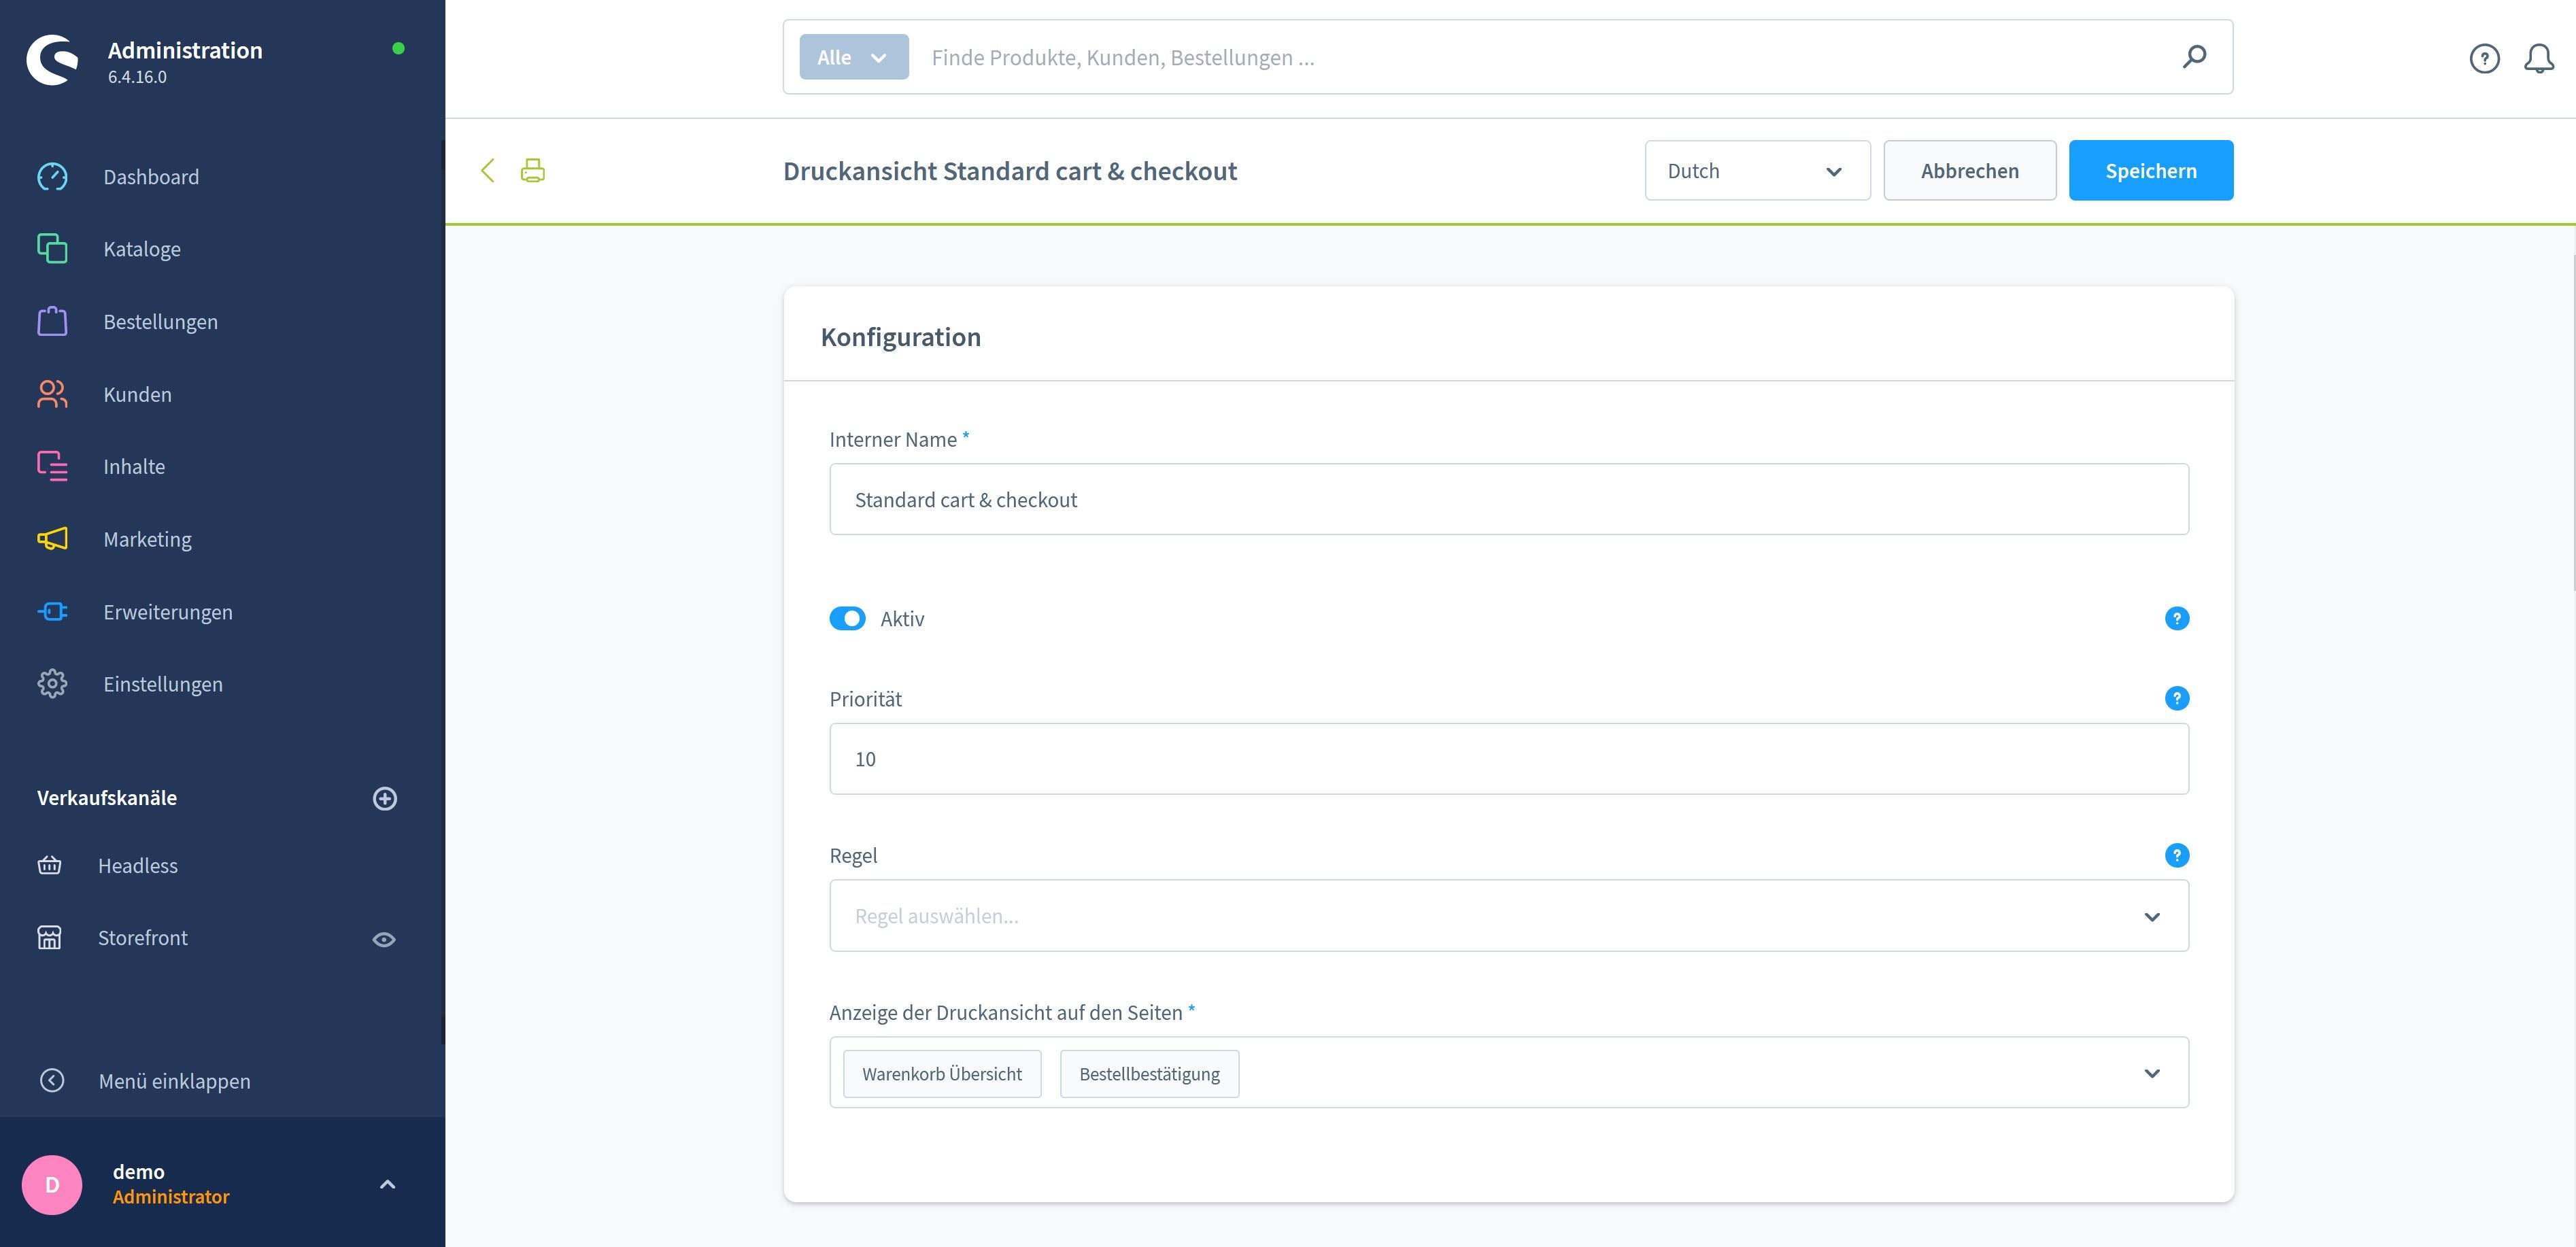Image resolution: width=2576 pixels, height=1247 pixels.
Task: Click the green printer icon
Action: [x=533, y=171]
